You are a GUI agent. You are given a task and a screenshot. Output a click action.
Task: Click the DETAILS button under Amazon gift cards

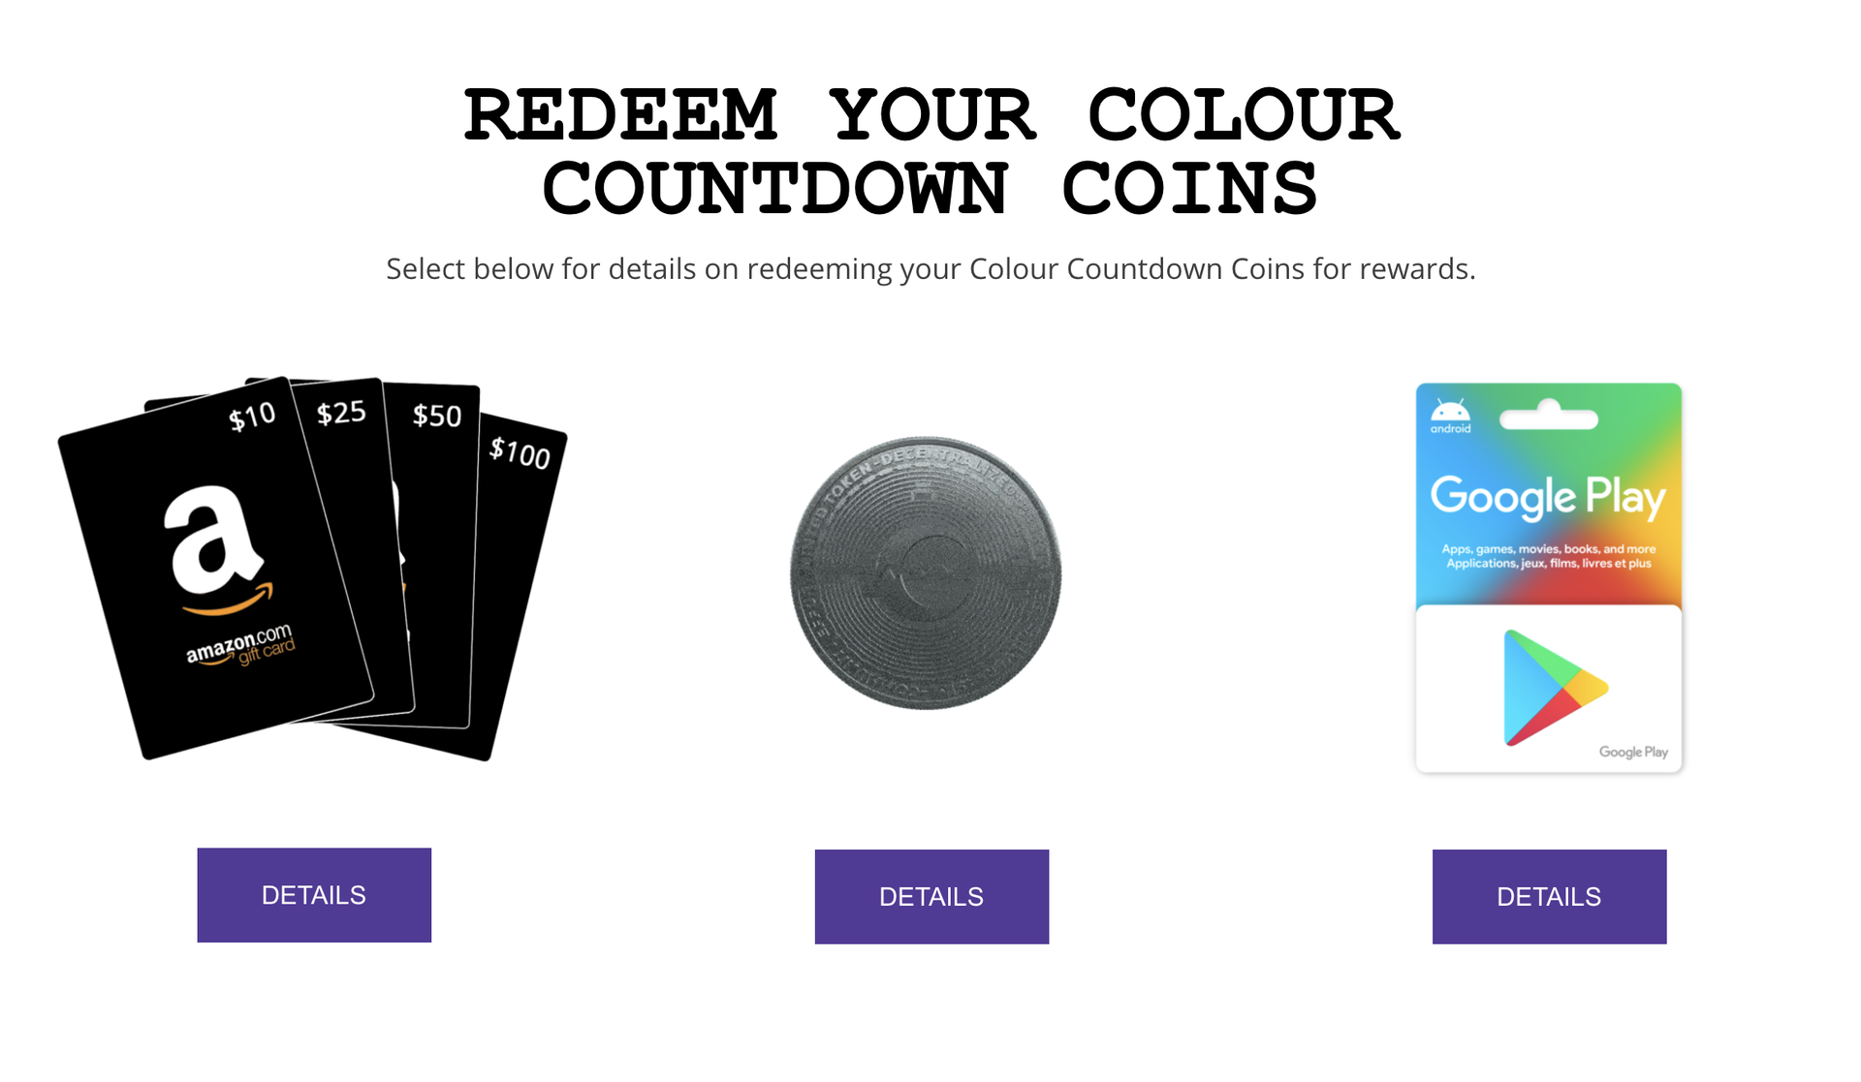(x=314, y=895)
